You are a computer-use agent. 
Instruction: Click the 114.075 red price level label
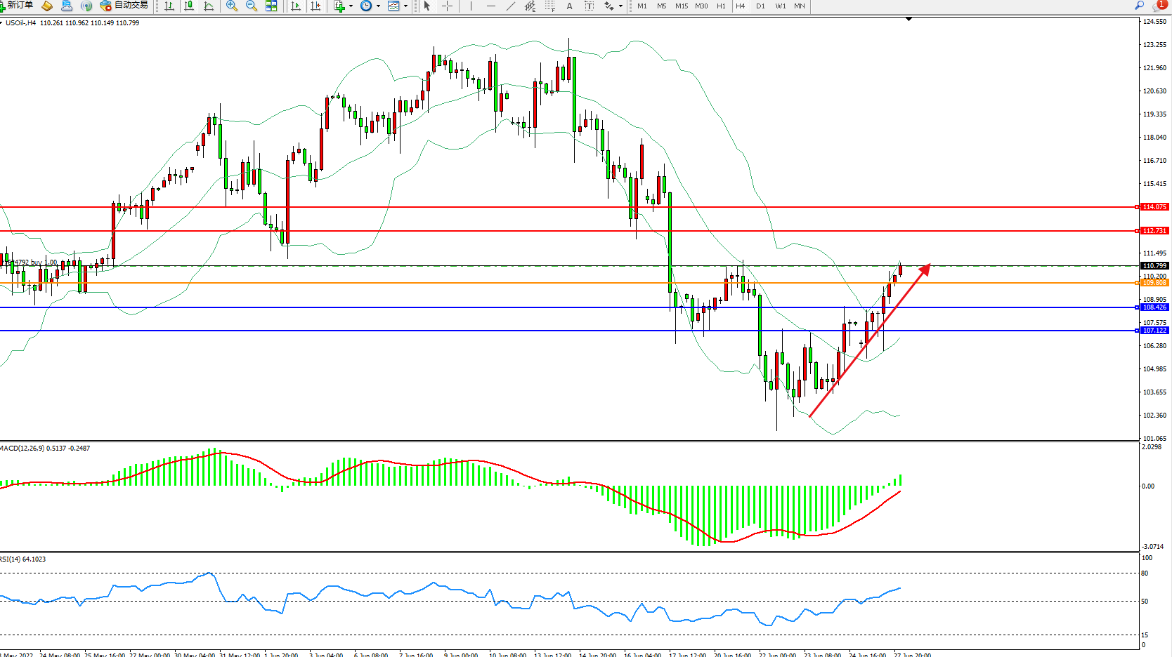(x=1154, y=207)
